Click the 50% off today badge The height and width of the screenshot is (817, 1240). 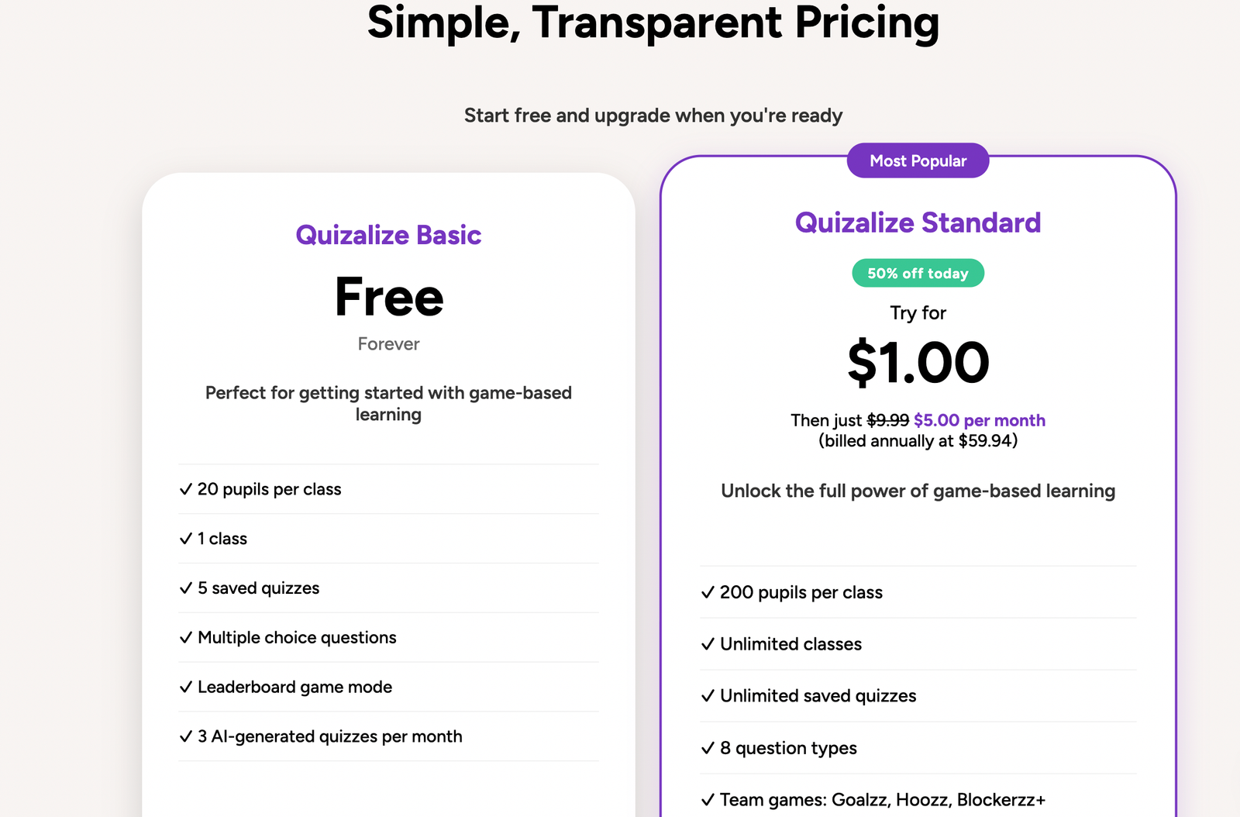[918, 273]
